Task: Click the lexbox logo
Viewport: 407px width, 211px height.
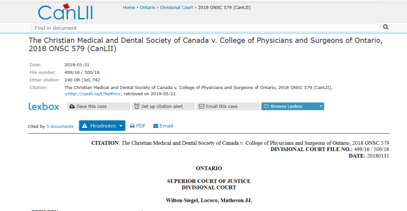Action: pos(44,106)
